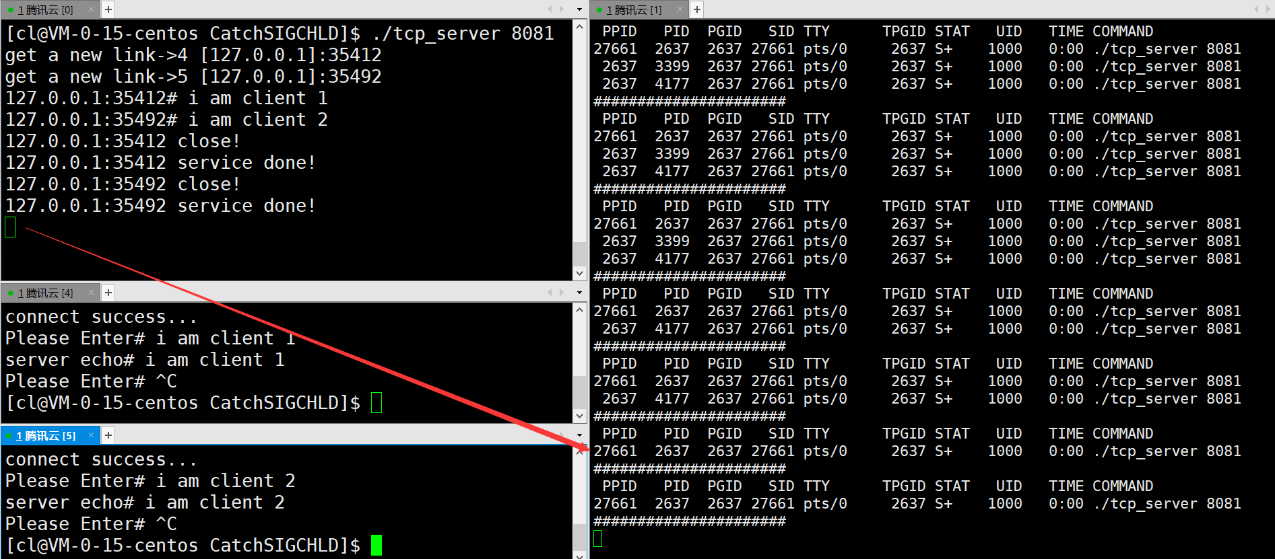Open tab list dropdown in 腾讯云 [5] pane

click(x=579, y=435)
